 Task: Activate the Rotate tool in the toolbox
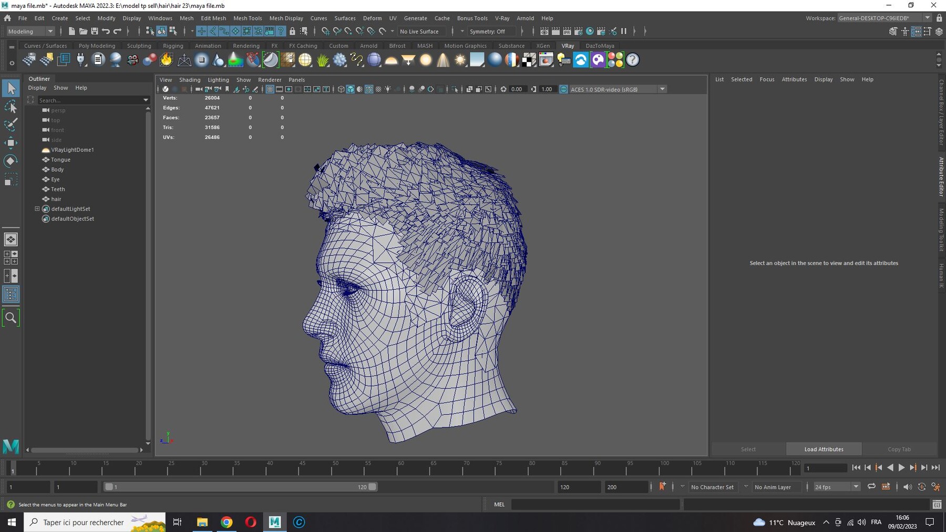11,161
